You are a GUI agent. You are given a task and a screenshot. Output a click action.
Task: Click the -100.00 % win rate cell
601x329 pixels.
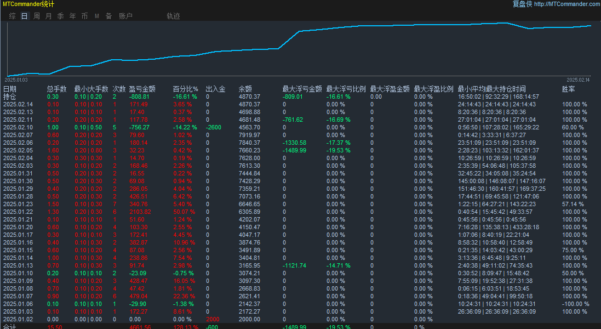575,304
